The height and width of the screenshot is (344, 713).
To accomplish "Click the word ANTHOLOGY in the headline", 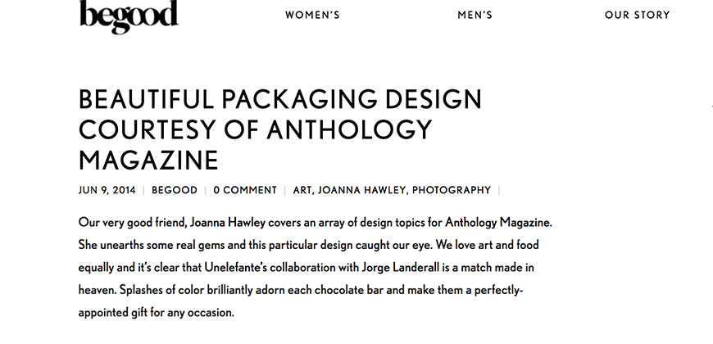I will pos(349,129).
